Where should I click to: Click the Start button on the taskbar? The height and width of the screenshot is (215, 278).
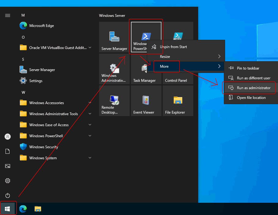(x=7, y=209)
